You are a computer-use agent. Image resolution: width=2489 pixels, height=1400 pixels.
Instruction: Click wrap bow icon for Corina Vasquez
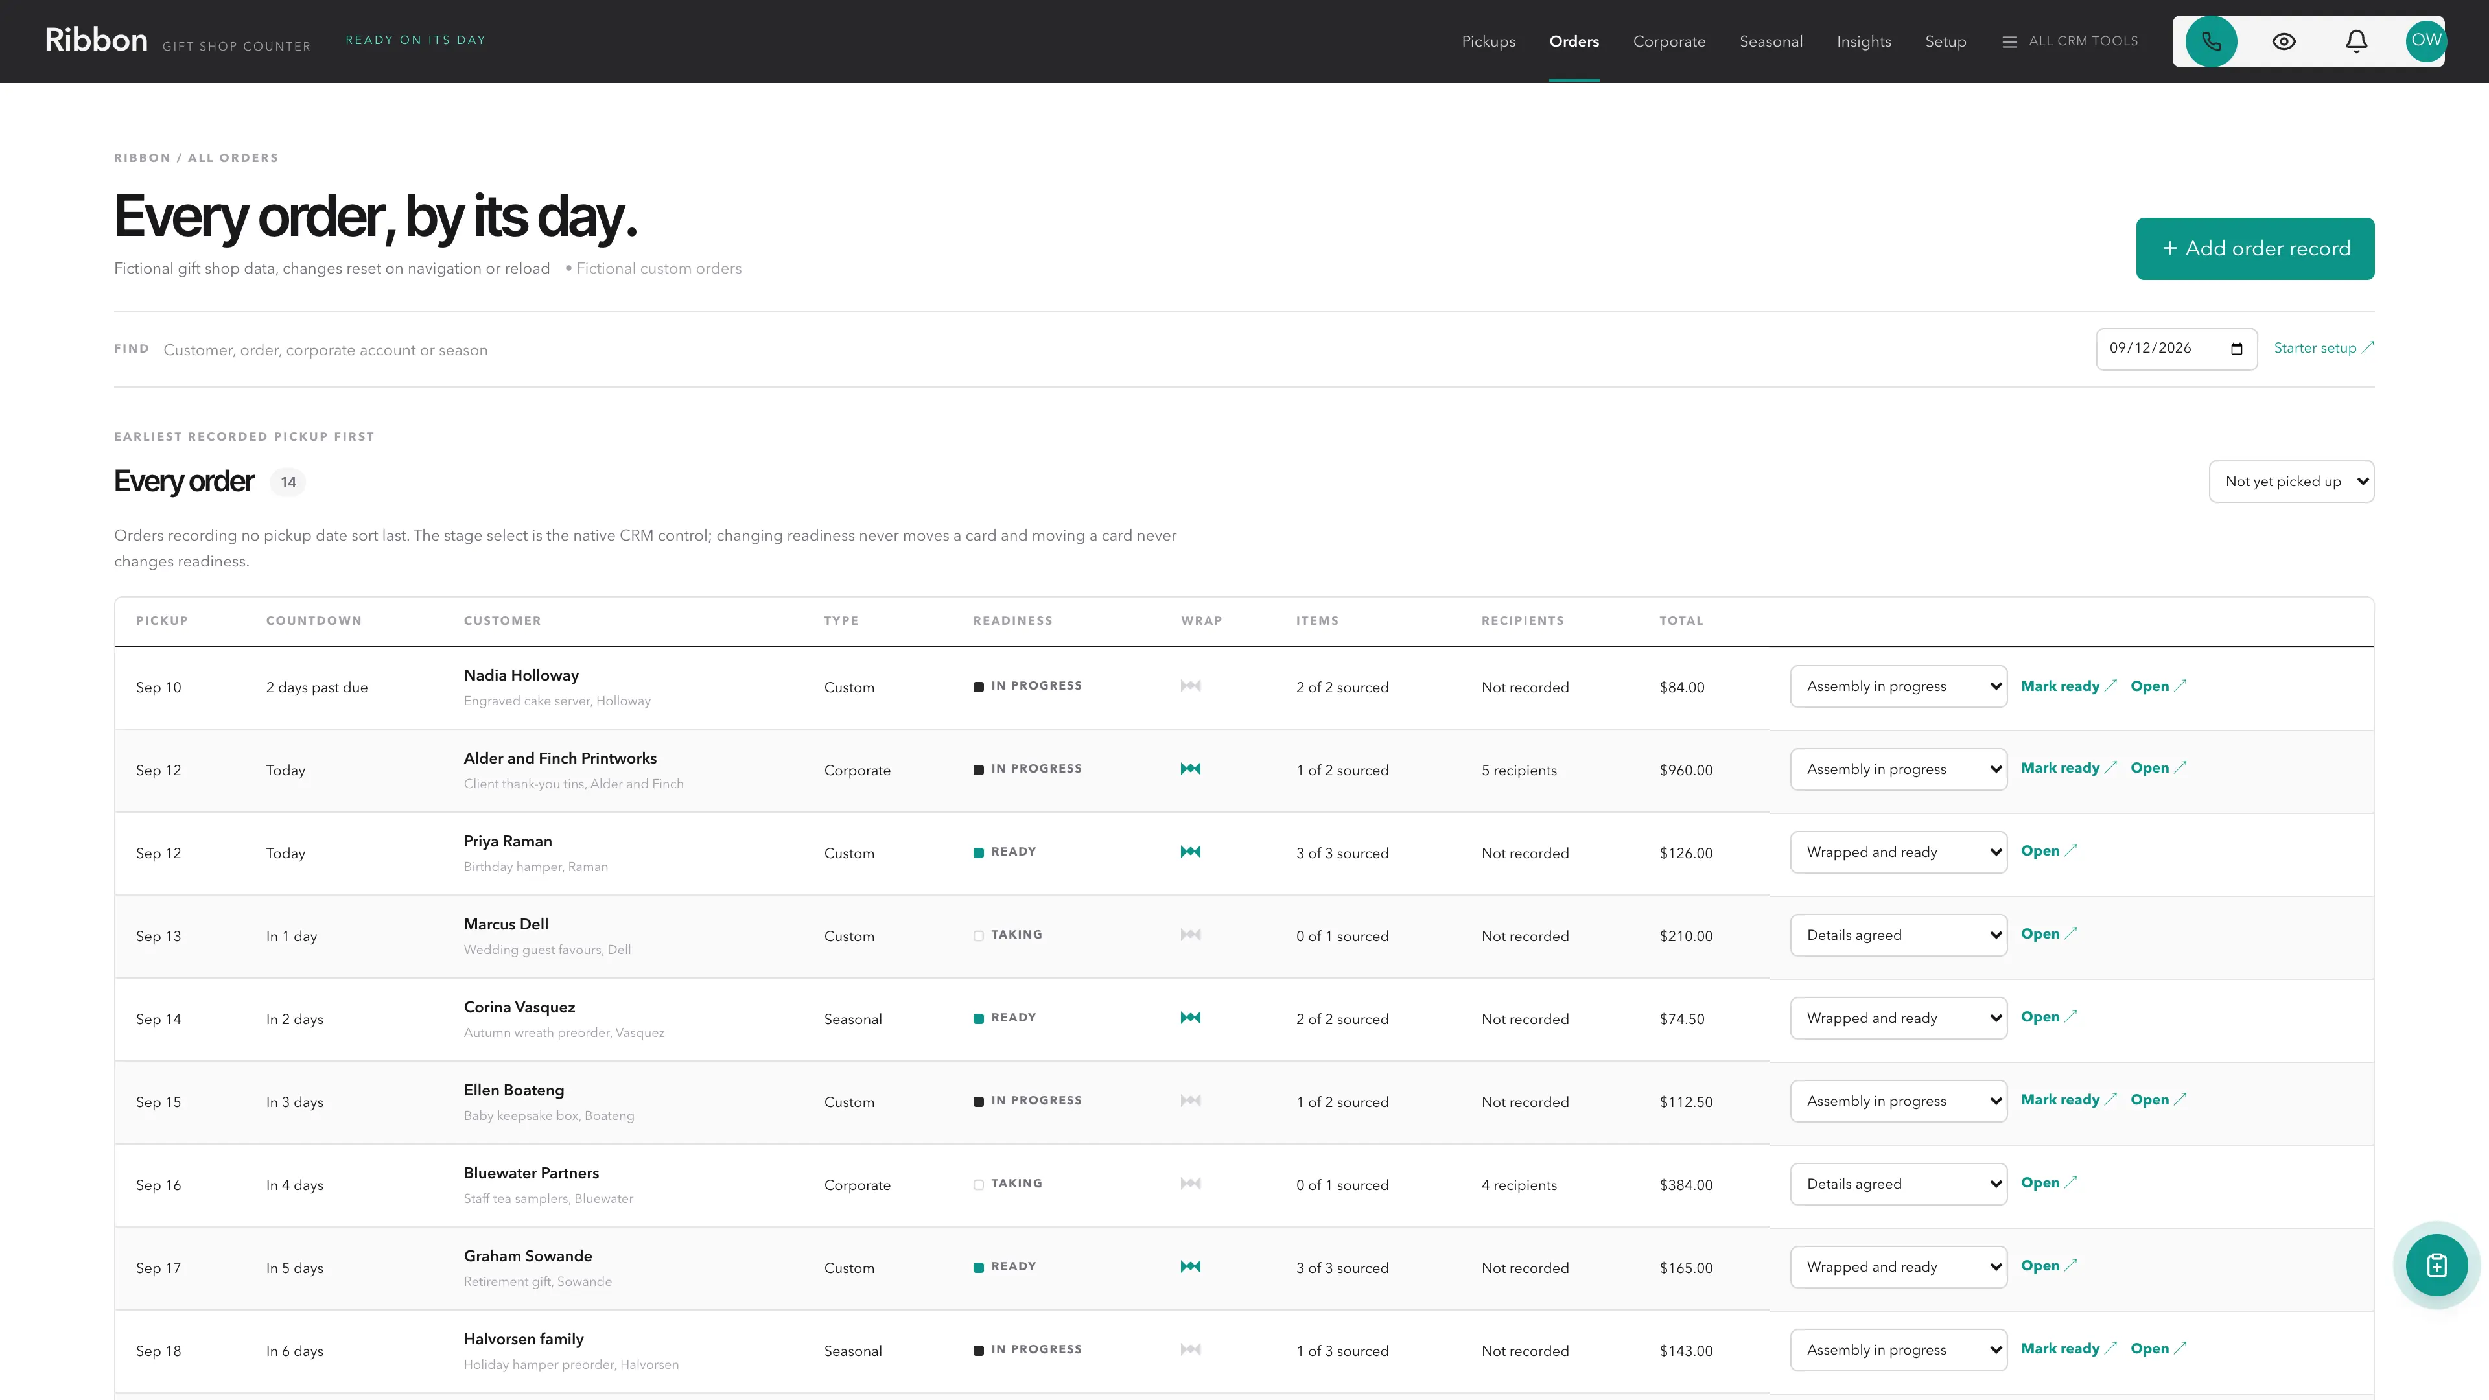point(1191,1018)
